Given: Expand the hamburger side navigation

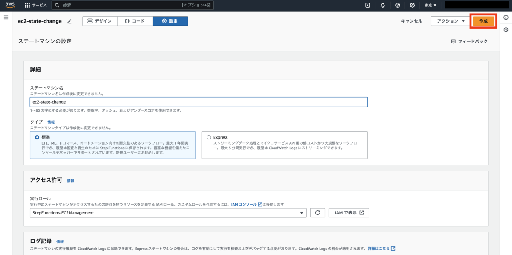Looking at the screenshot, I should point(6,17).
